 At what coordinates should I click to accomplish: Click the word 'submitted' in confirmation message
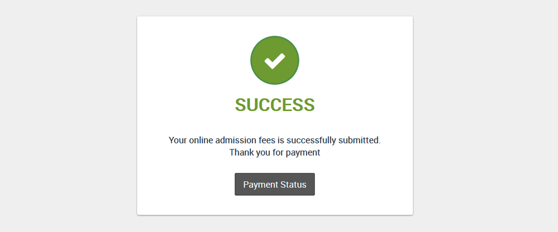(x=358, y=140)
